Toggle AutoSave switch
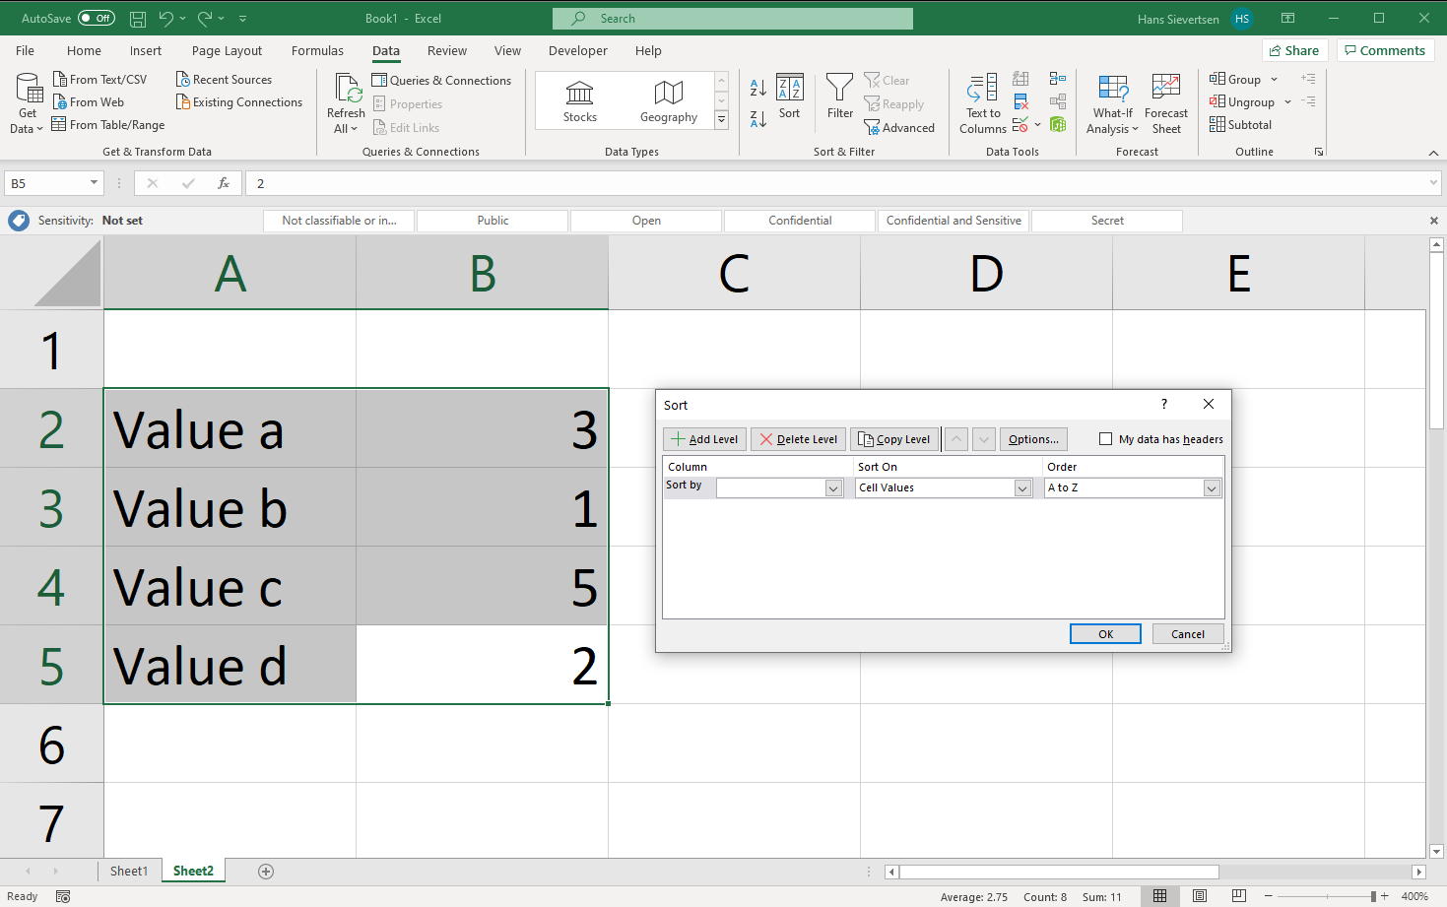This screenshot has width=1447, height=907. [97, 18]
